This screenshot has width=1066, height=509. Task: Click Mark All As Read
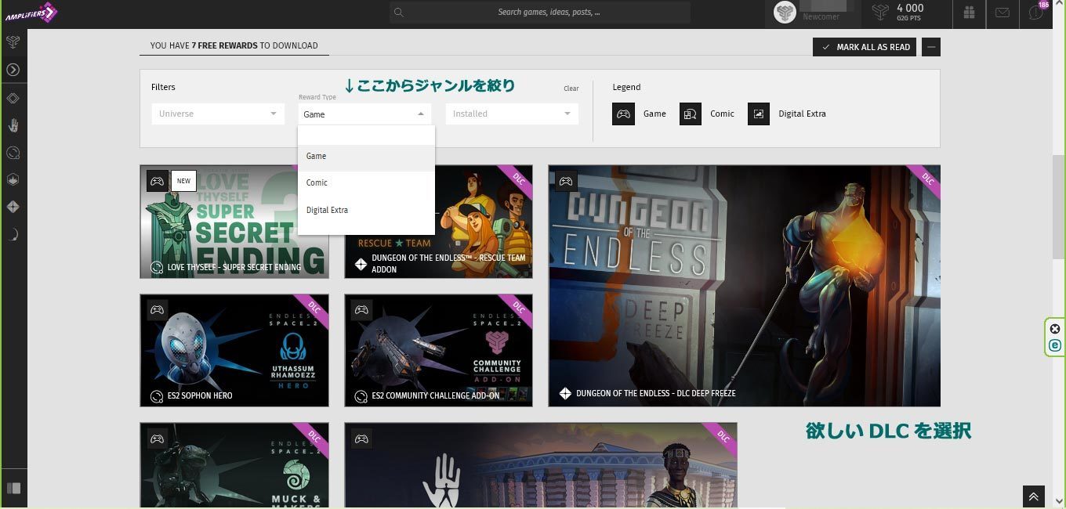coord(865,47)
